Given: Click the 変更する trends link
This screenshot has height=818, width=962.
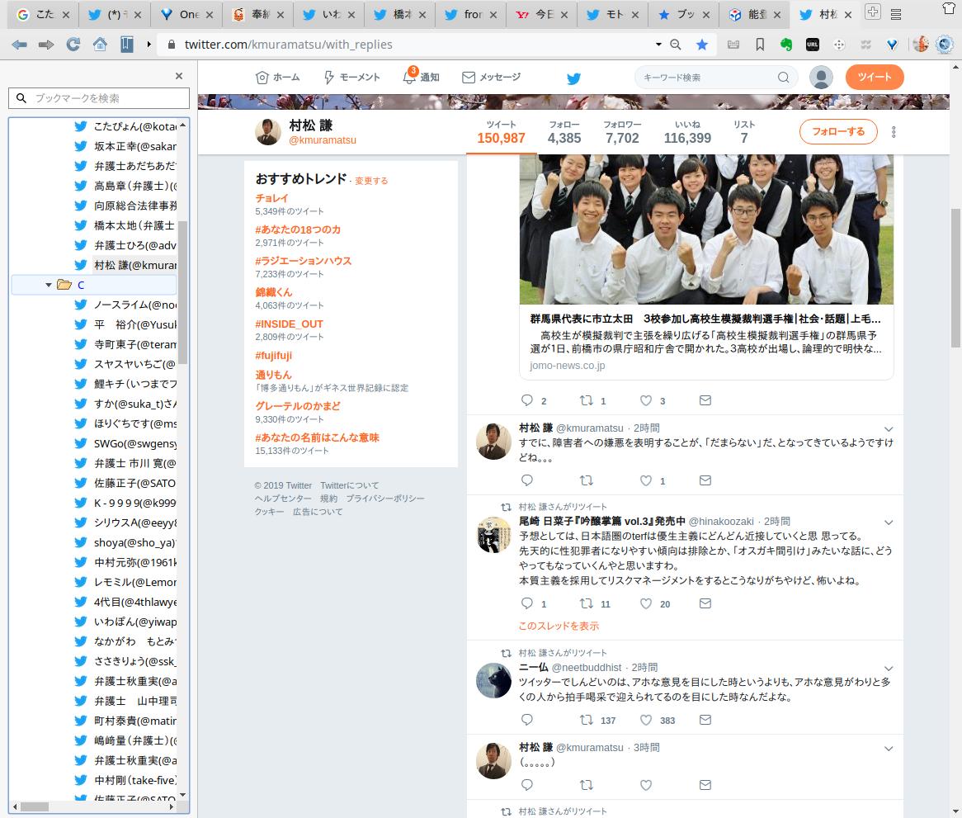Looking at the screenshot, I should tap(371, 181).
